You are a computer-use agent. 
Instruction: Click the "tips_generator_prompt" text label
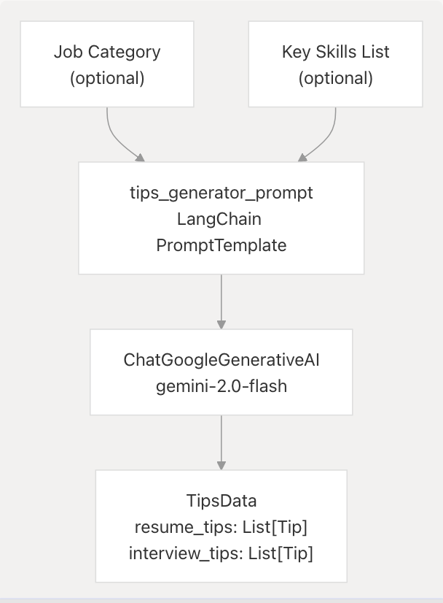[x=221, y=193]
